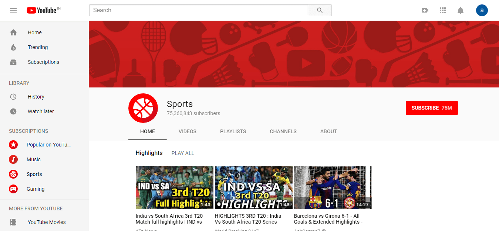Switch to the VIDEOS tab
The height and width of the screenshot is (231, 499).
[187, 131]
